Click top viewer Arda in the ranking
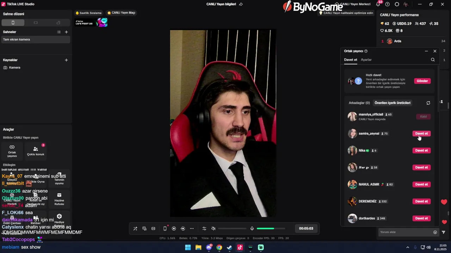 (413, 41)
